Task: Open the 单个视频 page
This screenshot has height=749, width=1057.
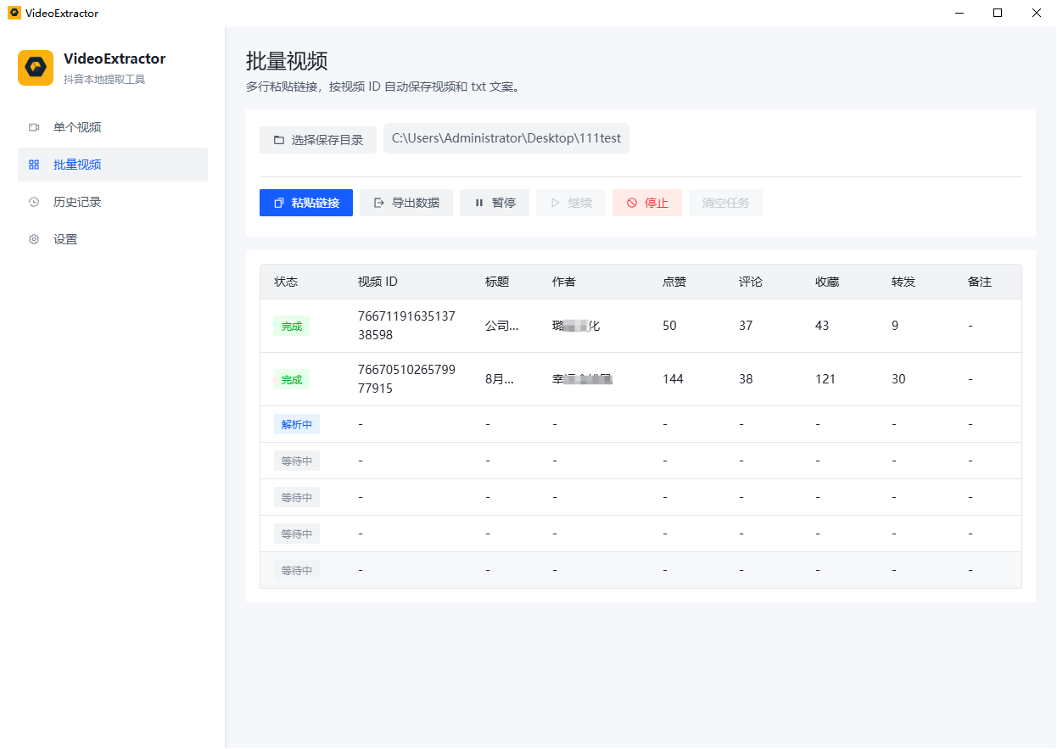Action: point(113,127)
